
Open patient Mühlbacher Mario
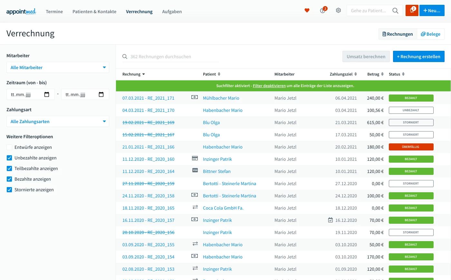click(221, 98)
